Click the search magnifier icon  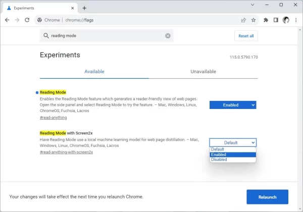point(46,36)
